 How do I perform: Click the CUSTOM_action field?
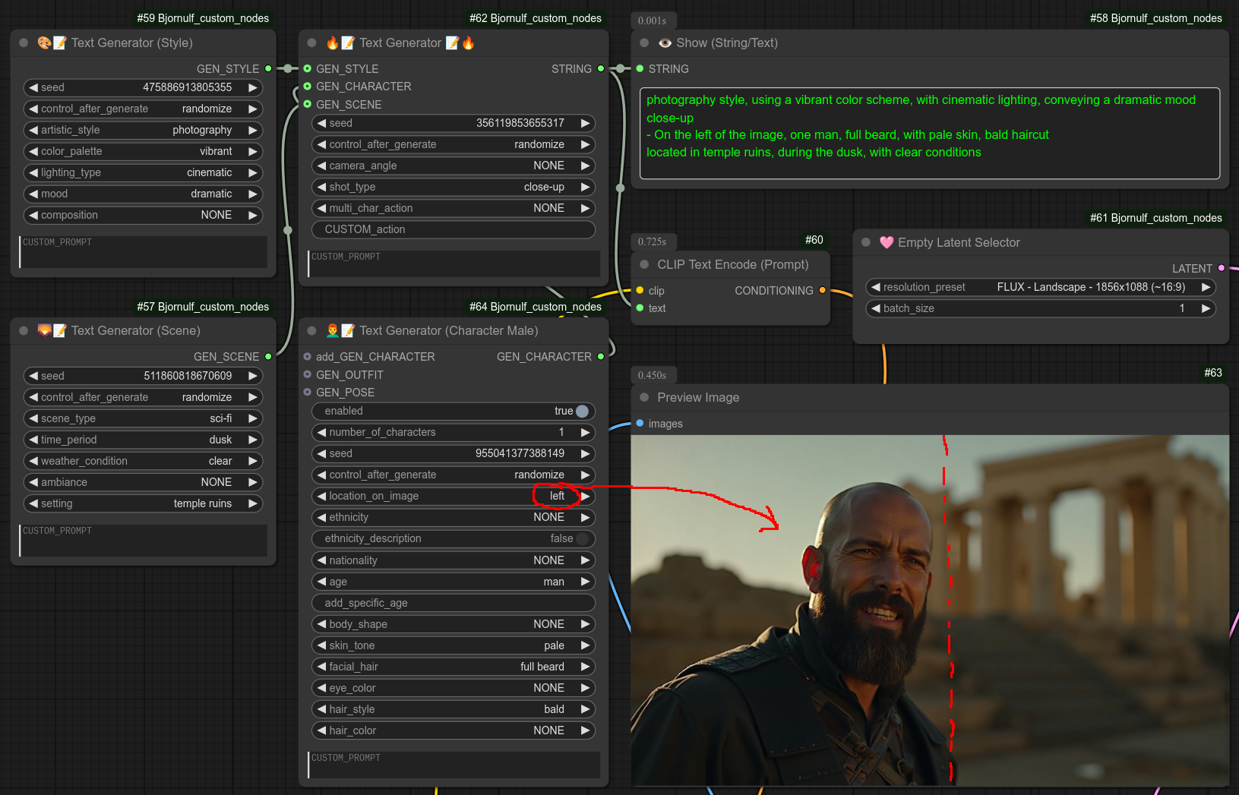pos(454,230)
